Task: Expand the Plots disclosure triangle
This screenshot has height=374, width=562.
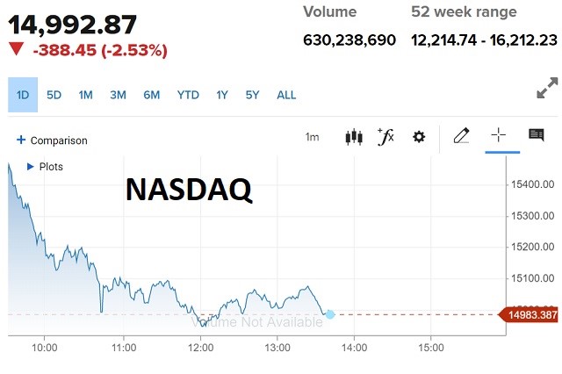Action: tap(31, 166)
